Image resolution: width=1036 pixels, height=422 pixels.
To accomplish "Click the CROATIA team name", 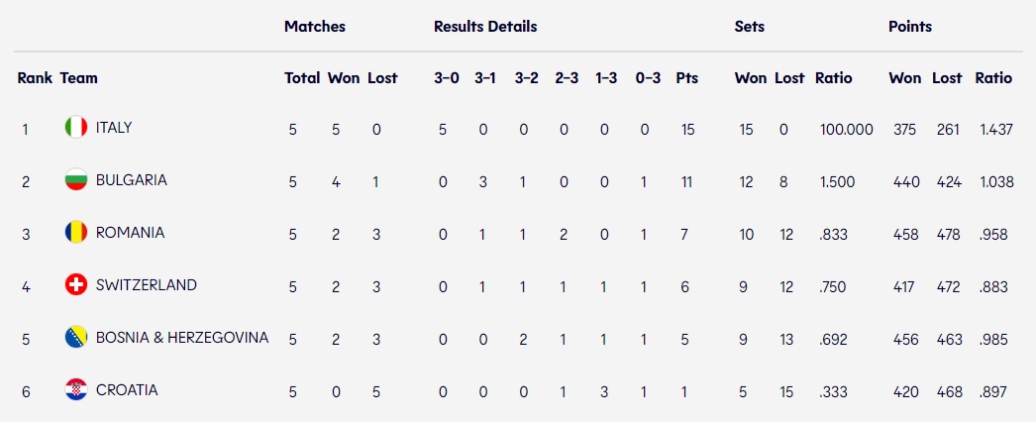I will (x=126, y=390).
